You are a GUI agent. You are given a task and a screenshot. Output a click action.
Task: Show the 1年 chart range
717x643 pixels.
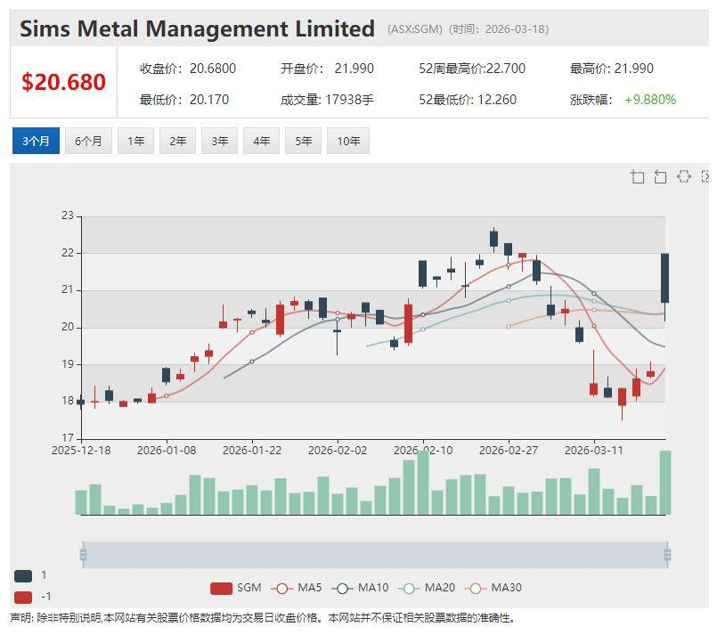[x=135, y=141]
